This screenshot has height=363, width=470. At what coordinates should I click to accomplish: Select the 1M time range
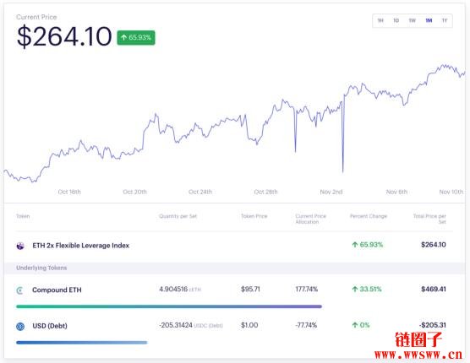pos(429,20)
